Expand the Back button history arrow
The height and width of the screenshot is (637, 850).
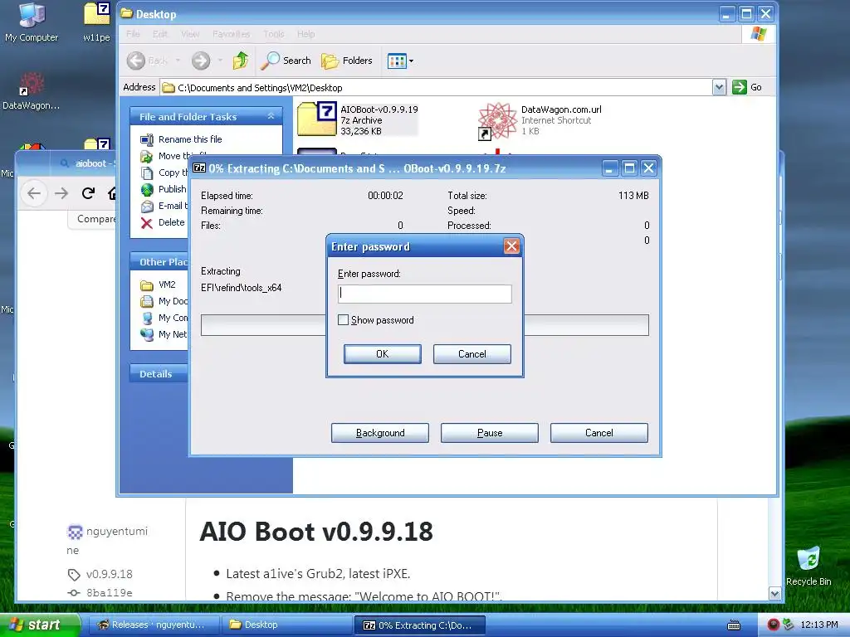point(178,61)
